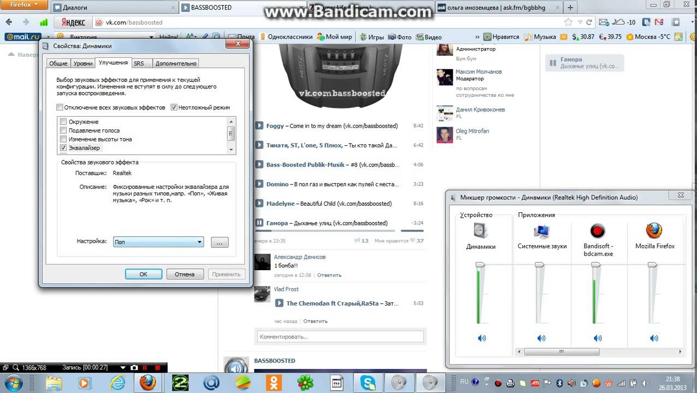This screenshot has width=697, height=393.
Task: Open the Настройка Поп dropdown
Action: [158, 242]
